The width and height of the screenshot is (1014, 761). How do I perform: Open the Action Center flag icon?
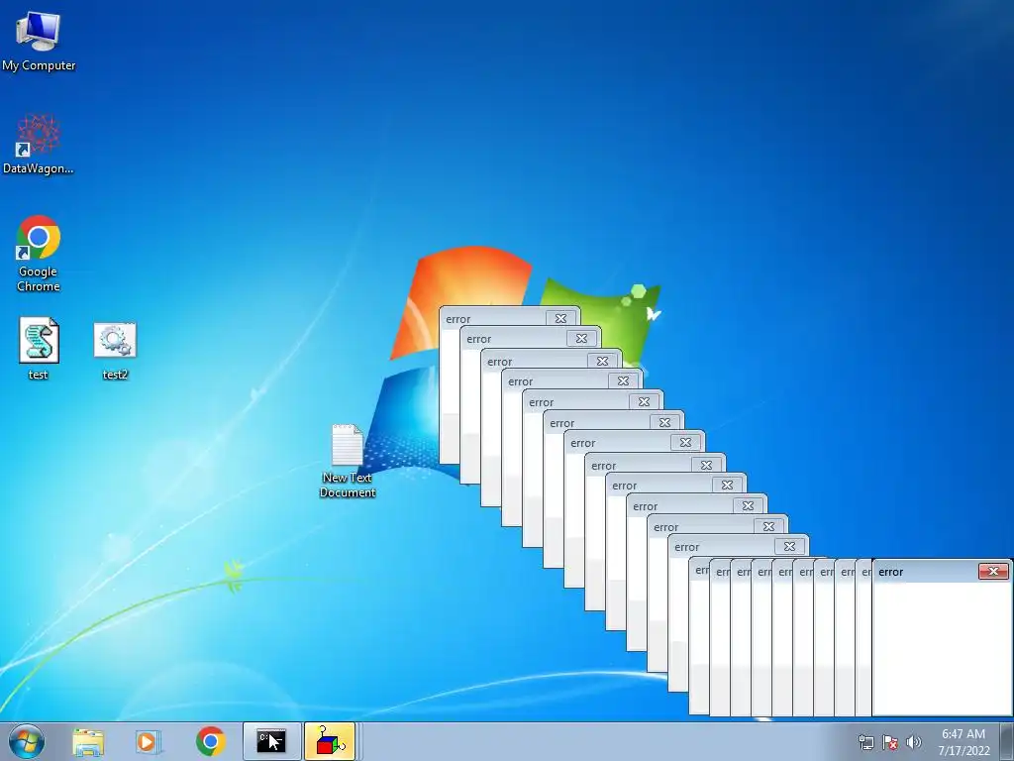pos(890,742)
